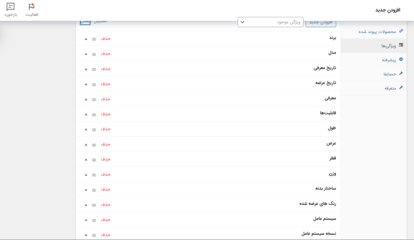Expand the معرفی row triangle

pyautogui.click(x=86, y=99)
